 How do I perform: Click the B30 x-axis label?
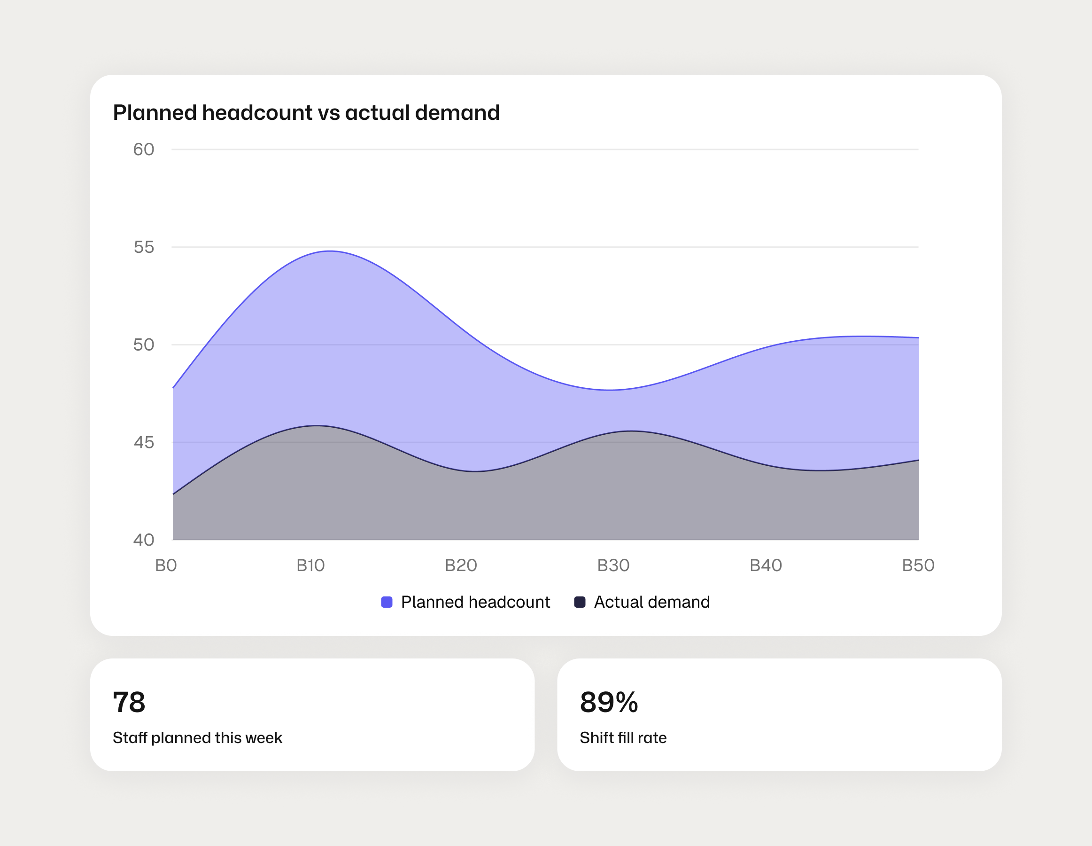click(x=613, y=565)
